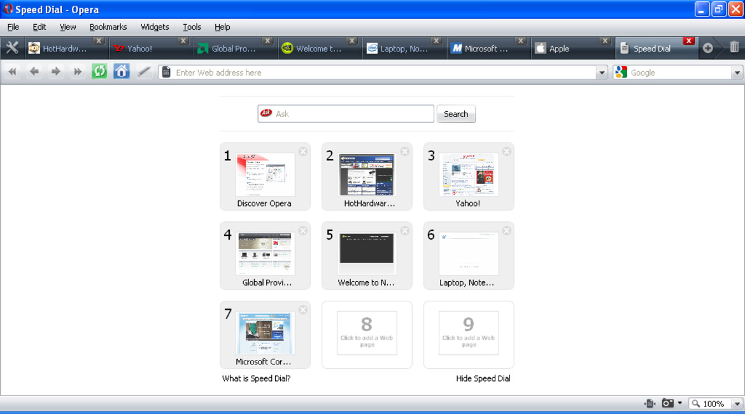Open the File menu
The width and height of the screenshot is (745, 414).
(x=13, y=27)
